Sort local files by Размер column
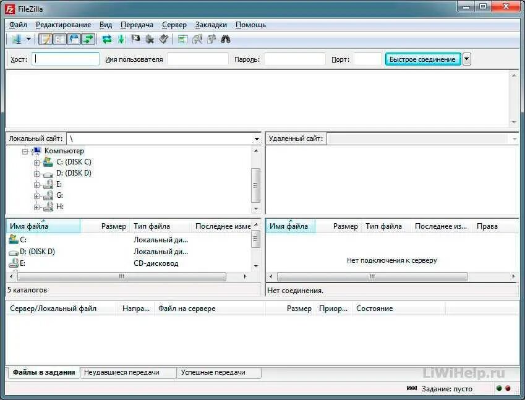Viewport: 525px width, 400px height. coord(114,226)
